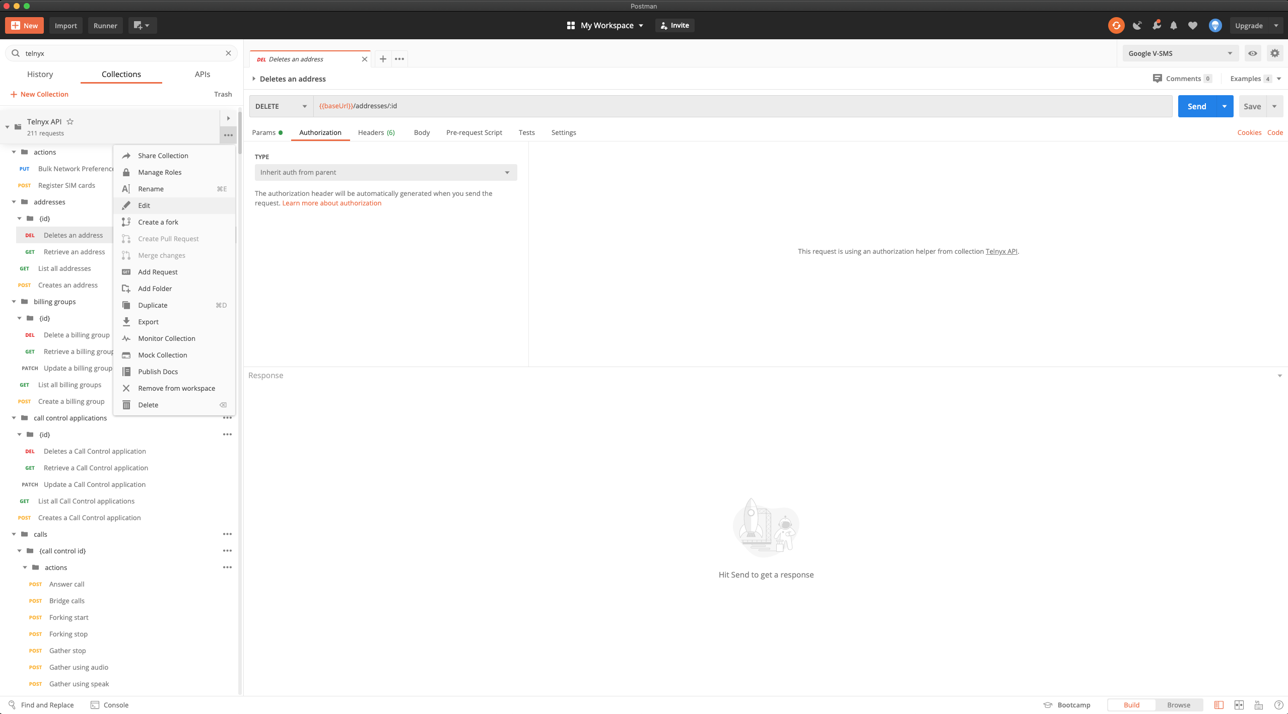The image size is (1288, 714).
Task: Open options for call control applications folder
Action: point(228,418)
